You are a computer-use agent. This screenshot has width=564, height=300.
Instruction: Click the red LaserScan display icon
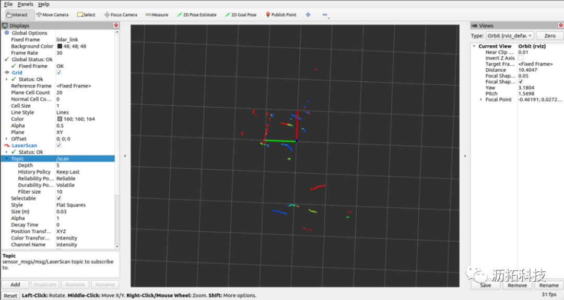pyautogui.click(x=6, y=145)
